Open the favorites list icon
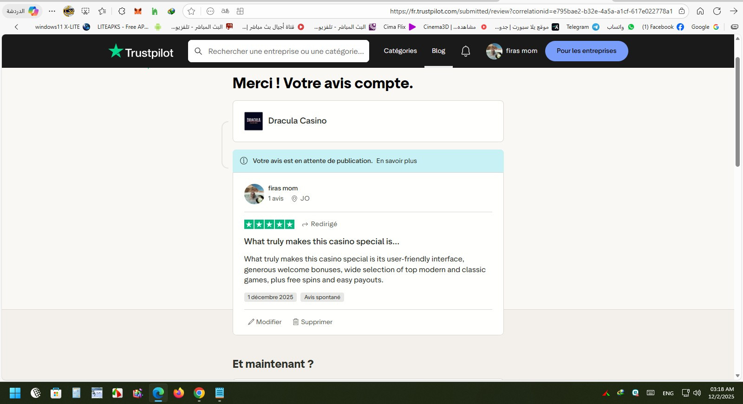The height and width of the screenshot is (404, 743). point(102,11)
